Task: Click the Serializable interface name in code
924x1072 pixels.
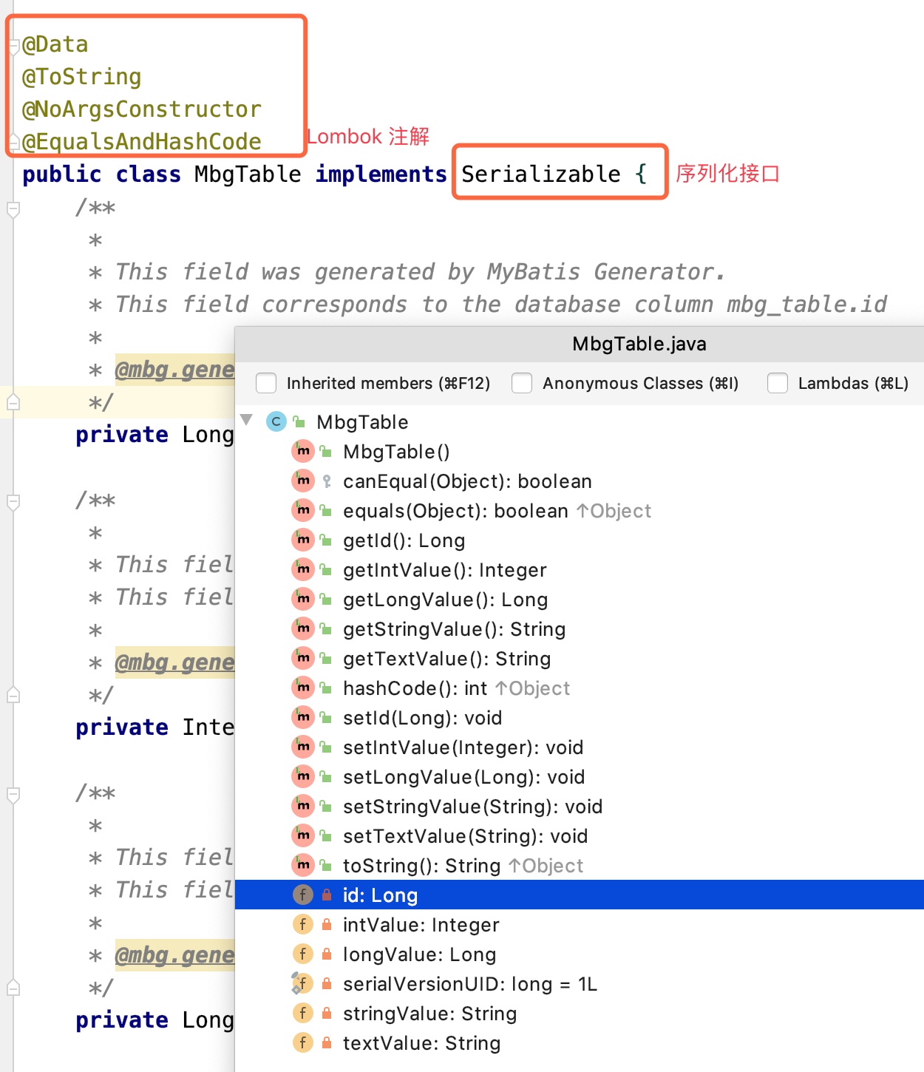Action: click(x=540, y=174)
